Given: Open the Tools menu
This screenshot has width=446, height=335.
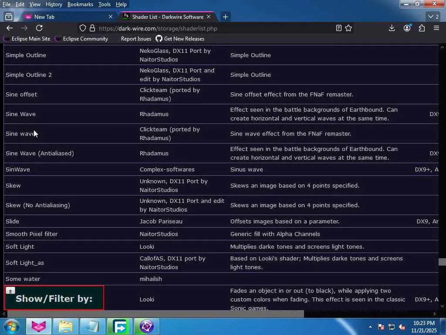Looking at the screenshot, I should [x=105, y=4].
